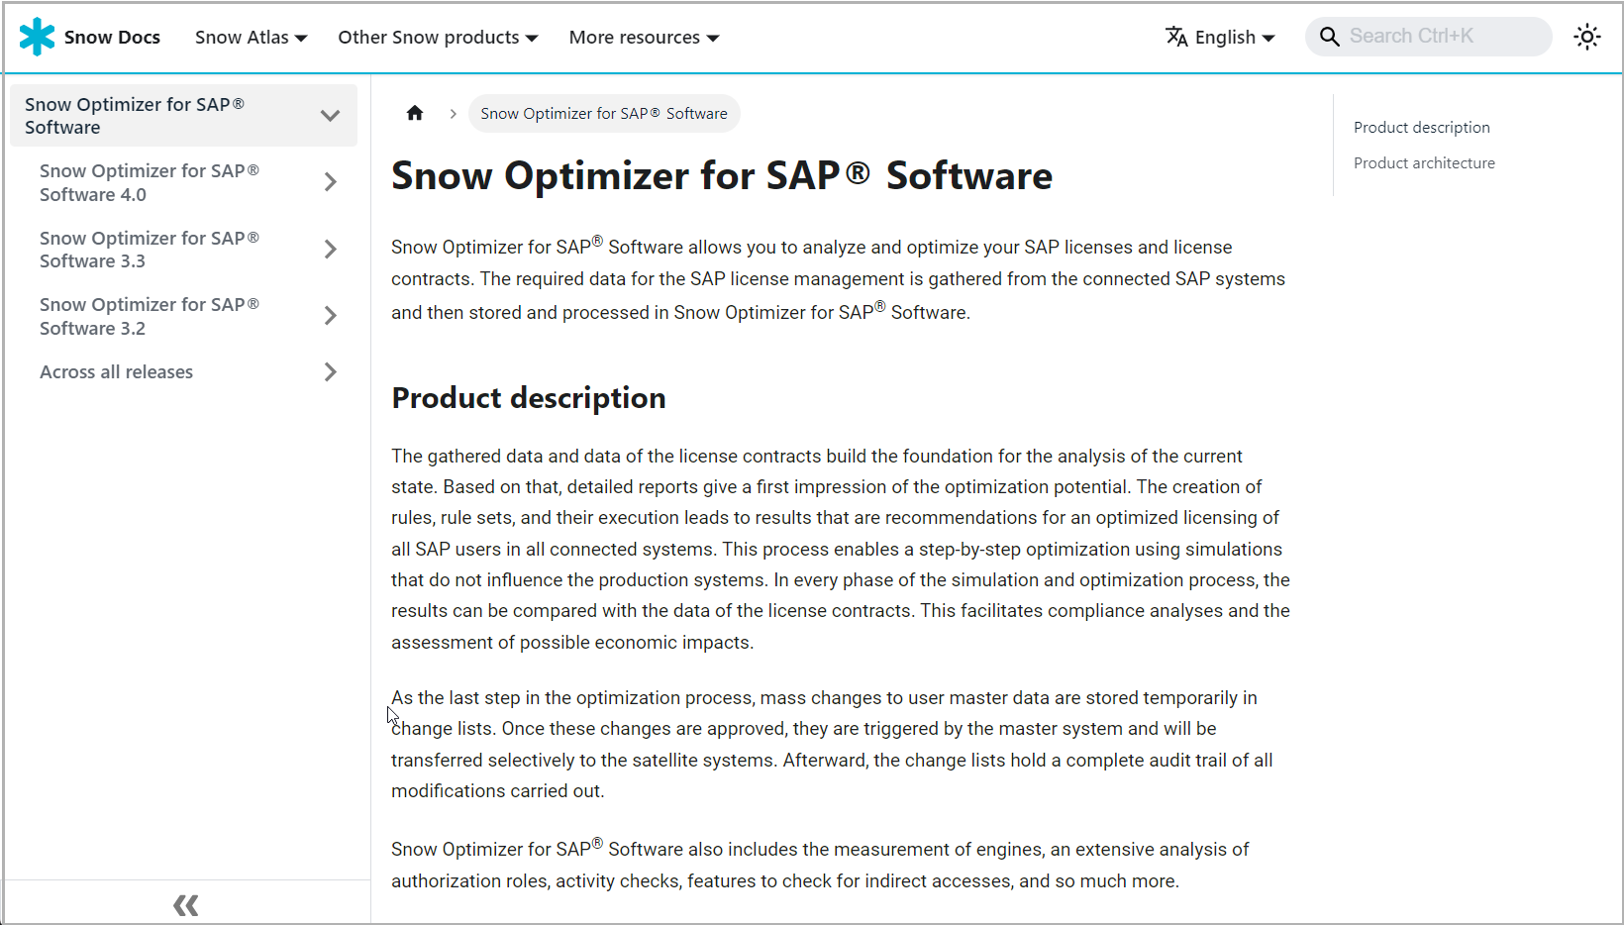Expand the Software 3.3 chevron
Screen dimensions: 1624x925
(x=331, y=250)
